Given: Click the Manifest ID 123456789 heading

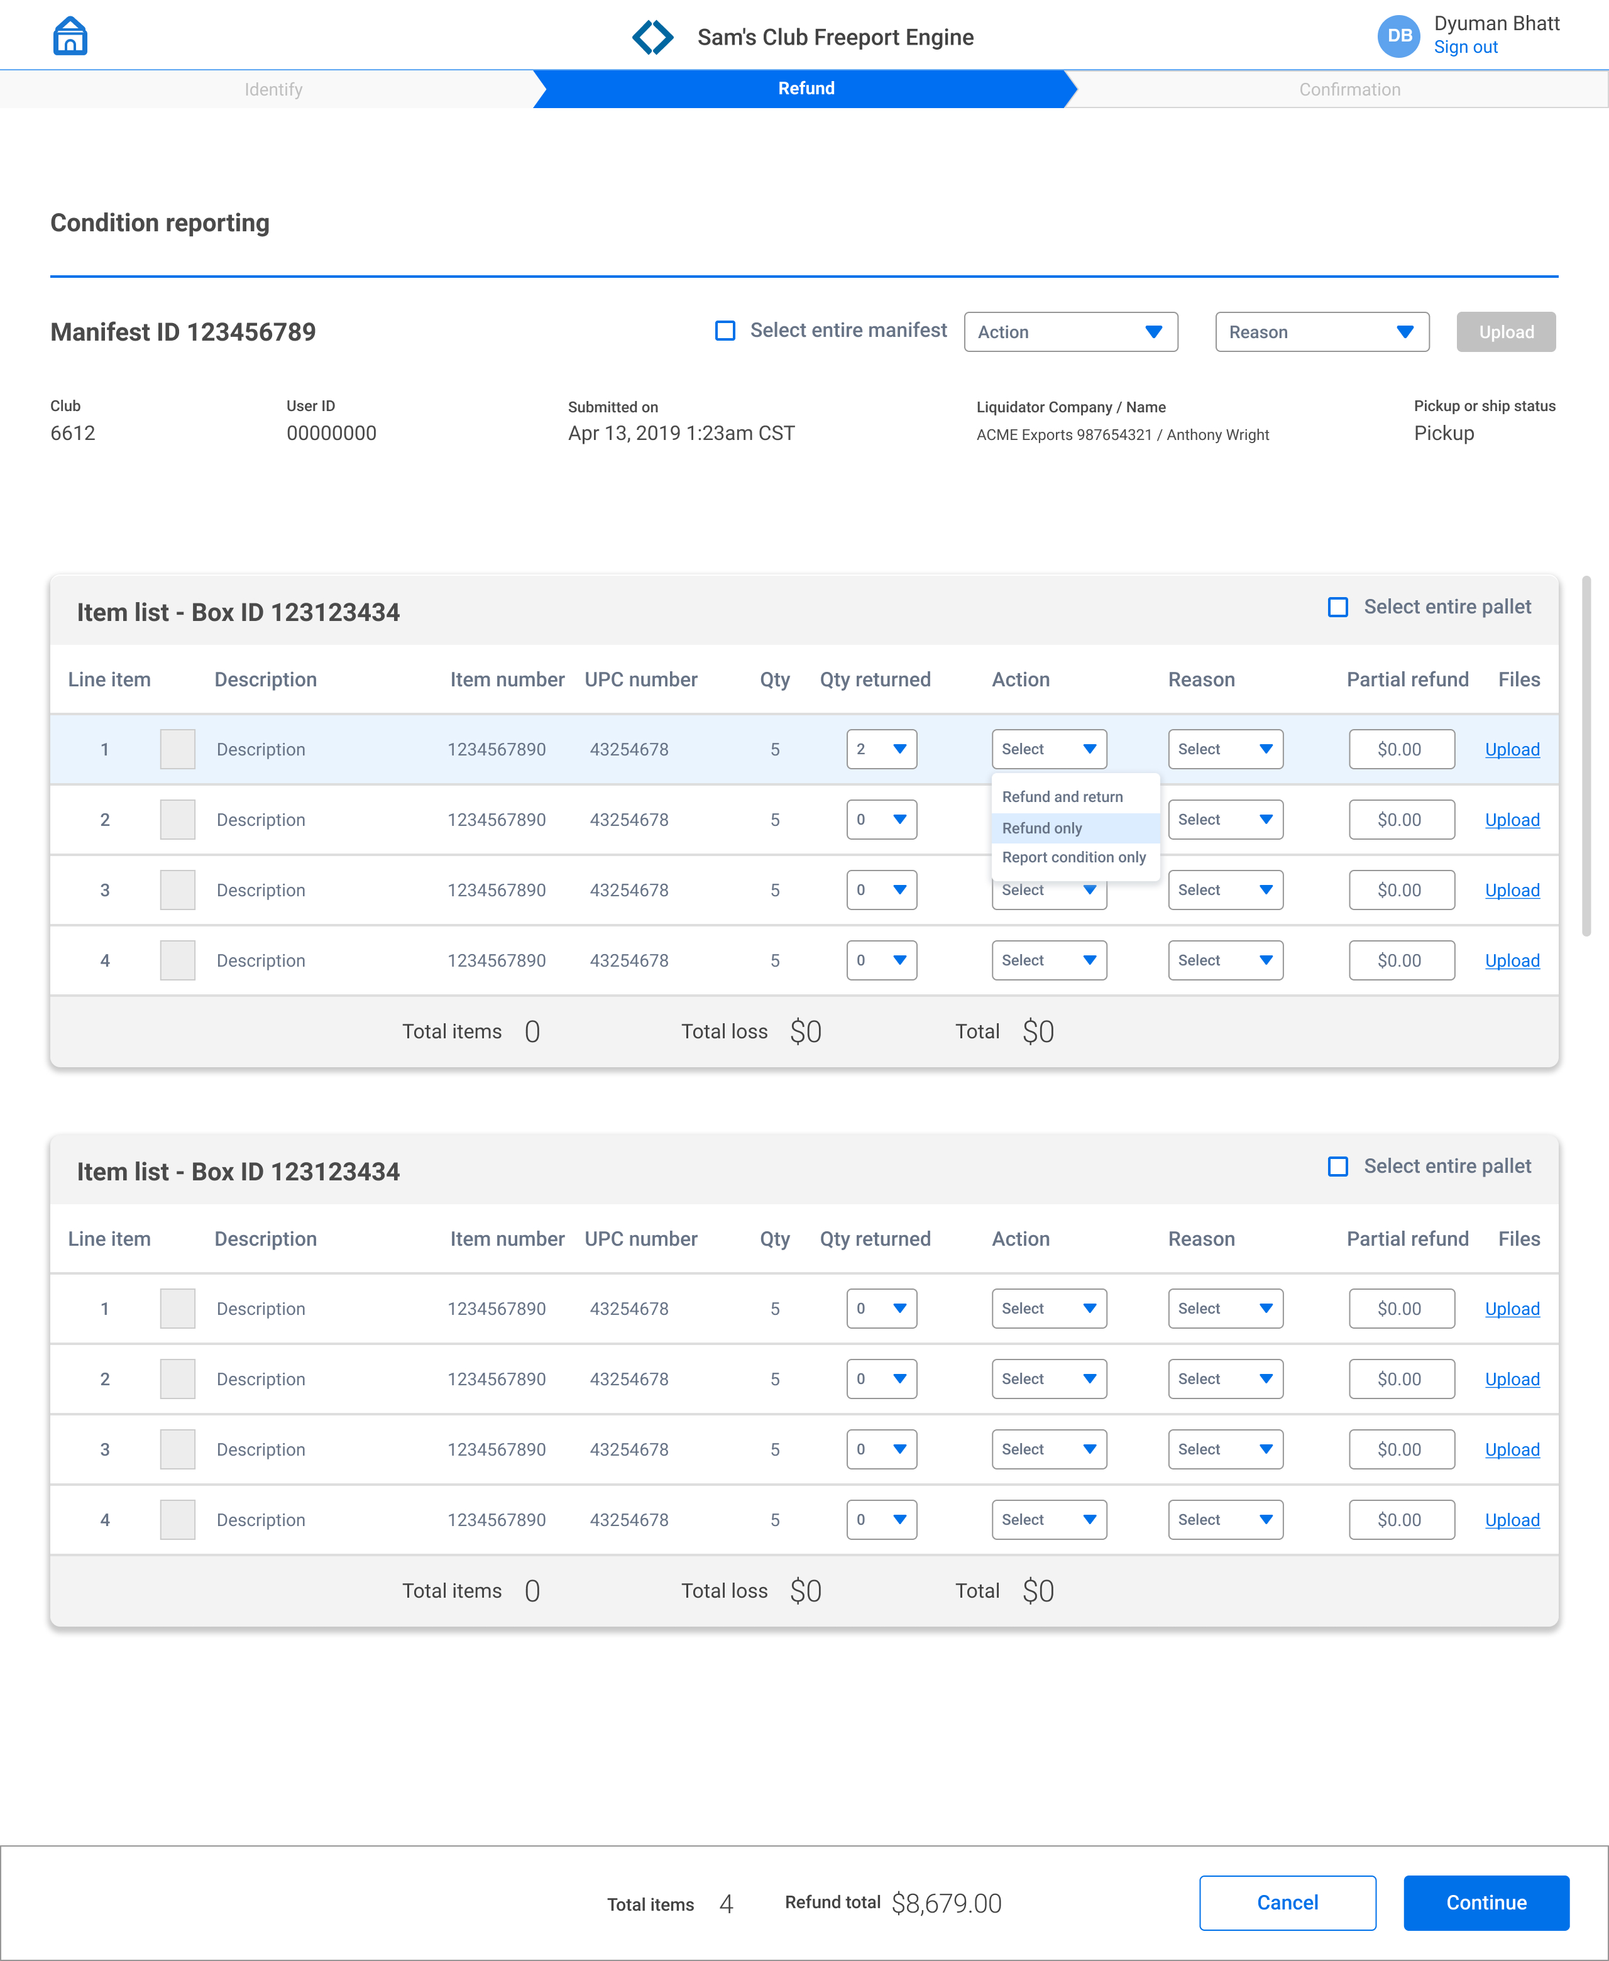Looking at the screenshot, I should pos(183,332).
